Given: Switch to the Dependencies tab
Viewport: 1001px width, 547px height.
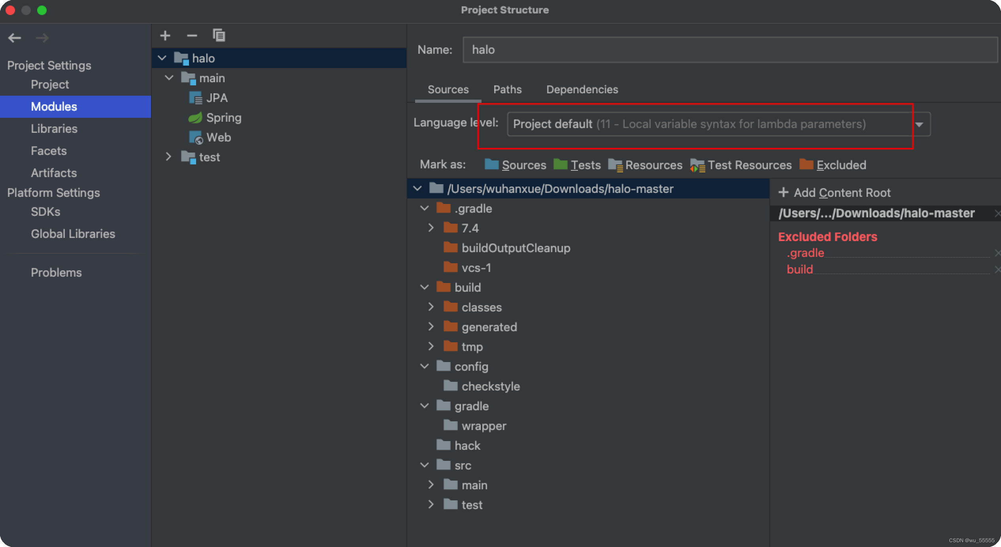Looking at the screenshot, I should click(581, 88).
